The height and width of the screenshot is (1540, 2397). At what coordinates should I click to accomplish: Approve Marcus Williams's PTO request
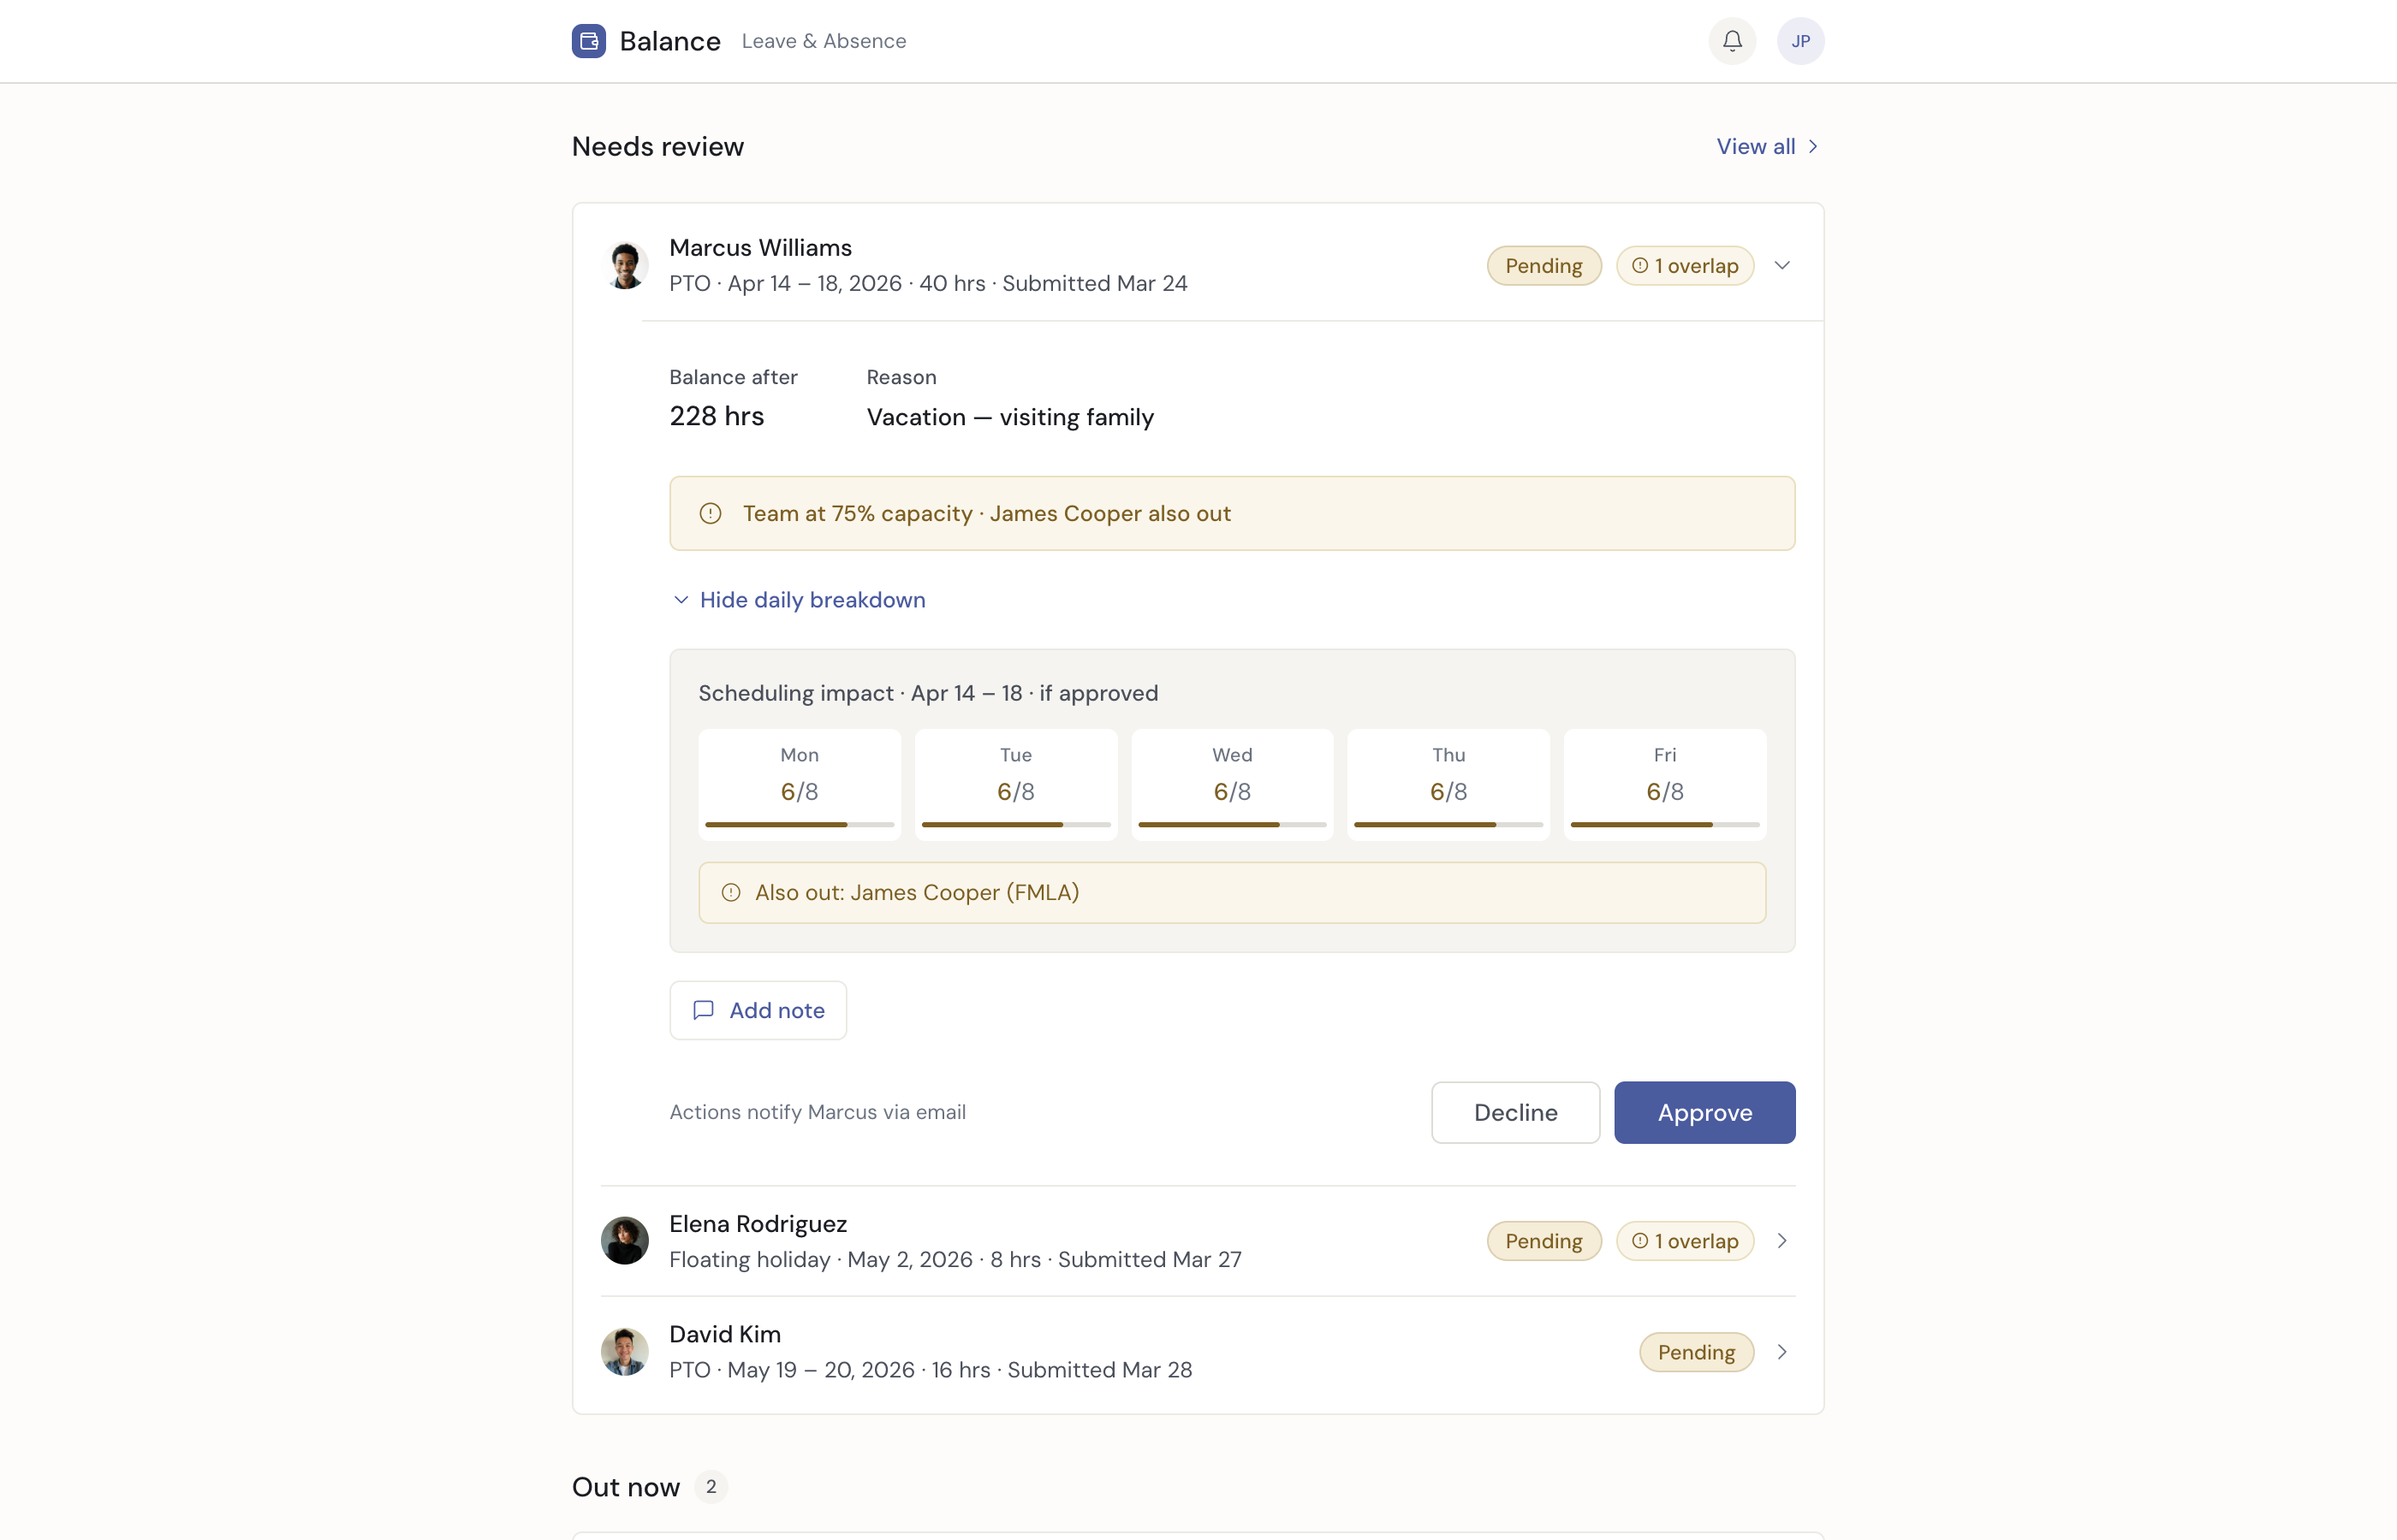coord(1704,1112)
